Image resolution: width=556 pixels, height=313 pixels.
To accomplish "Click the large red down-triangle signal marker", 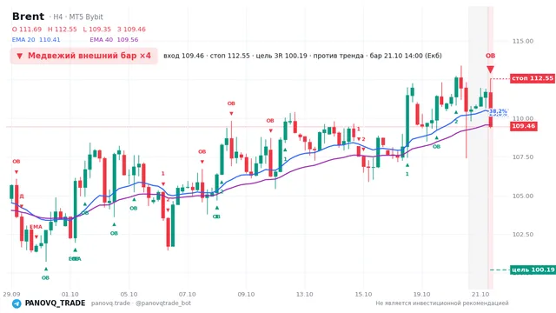I will click(x=490, y=70).
